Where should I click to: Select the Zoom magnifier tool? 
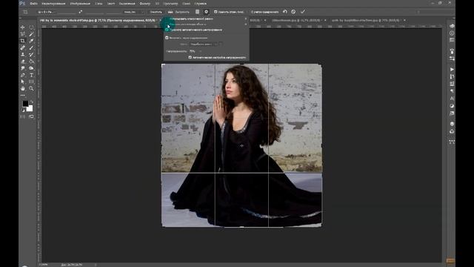coord(31,89)
